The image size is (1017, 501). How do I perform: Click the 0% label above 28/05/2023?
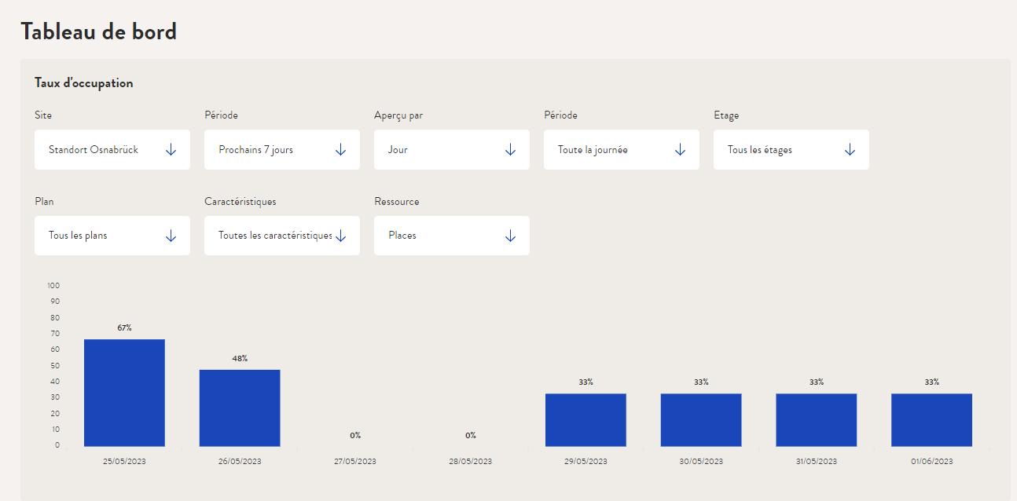(471, 435)
